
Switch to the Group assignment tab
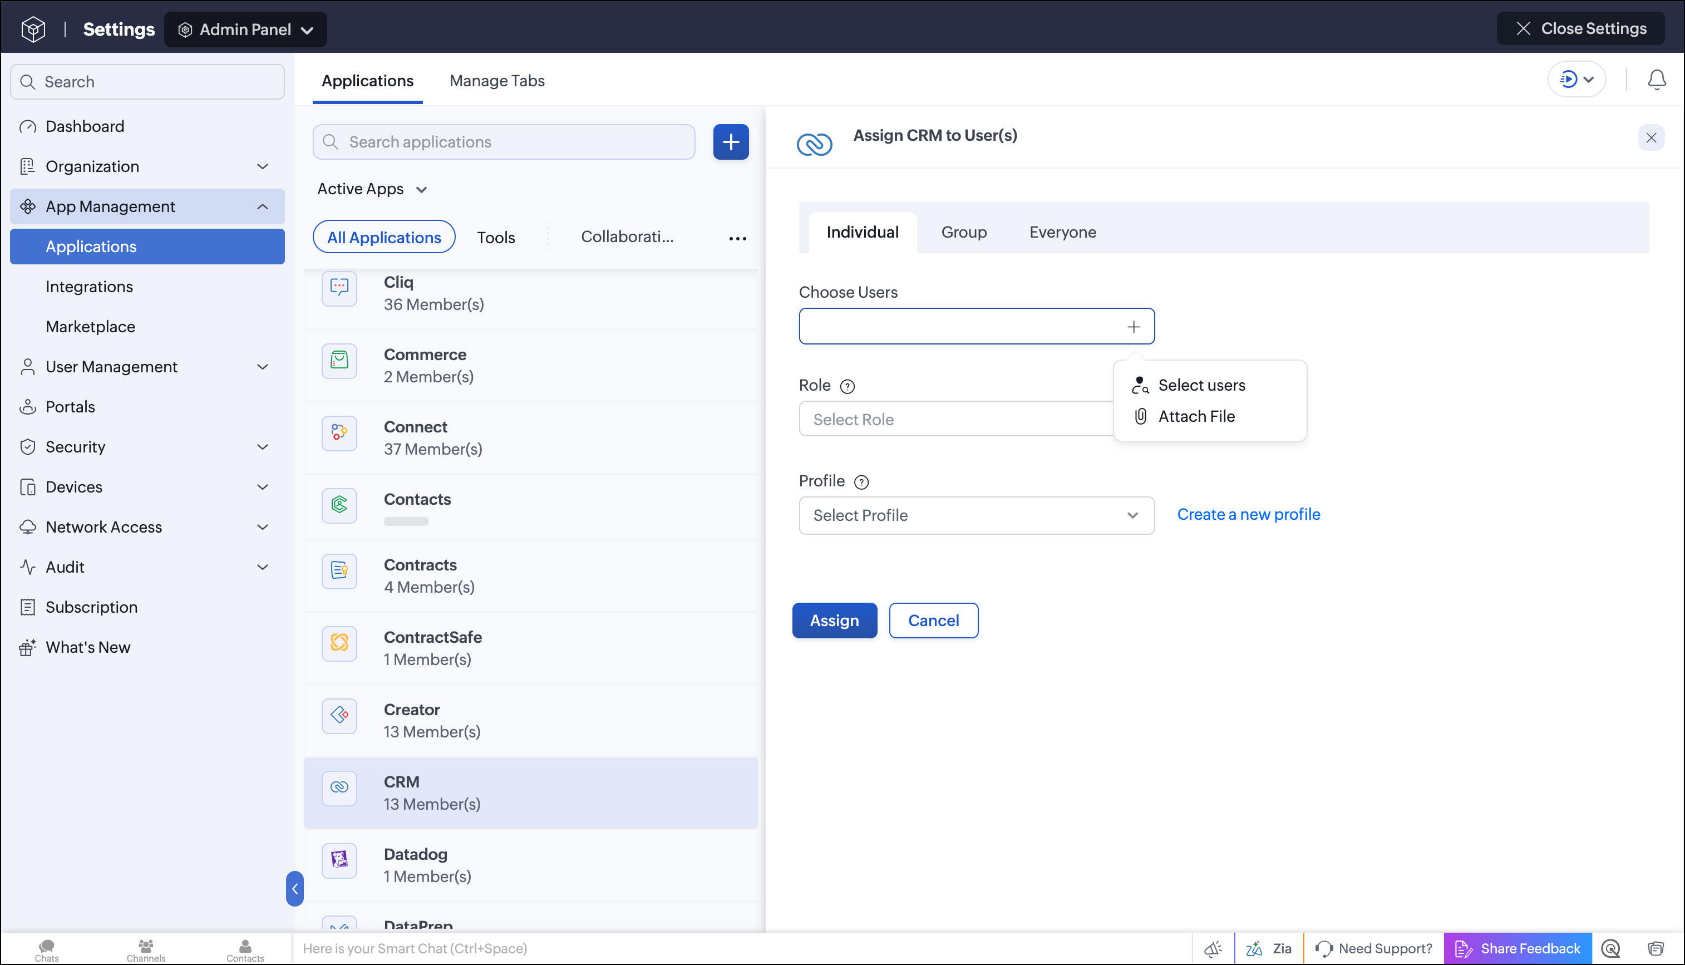coord(963,232)
